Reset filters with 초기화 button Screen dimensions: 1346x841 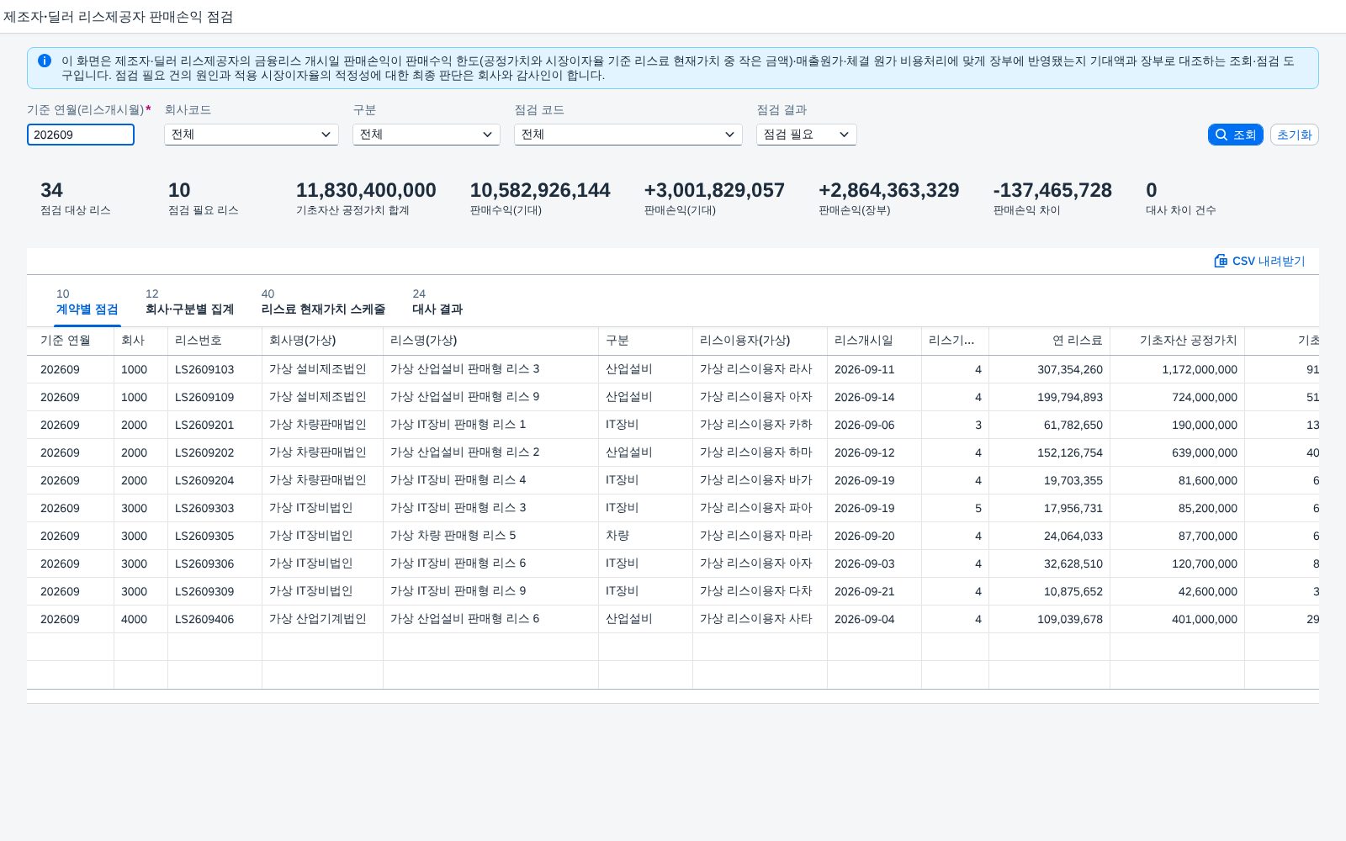(x=1294, y=135)
